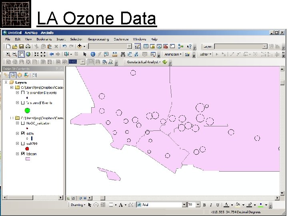Open the Find binoculars tool

tap(123, 54)
